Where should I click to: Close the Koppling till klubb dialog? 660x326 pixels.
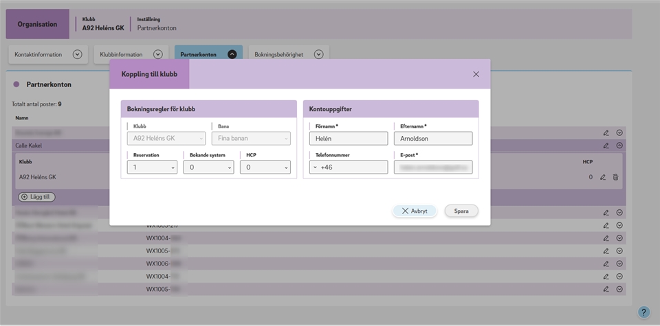tap(476, 74)
